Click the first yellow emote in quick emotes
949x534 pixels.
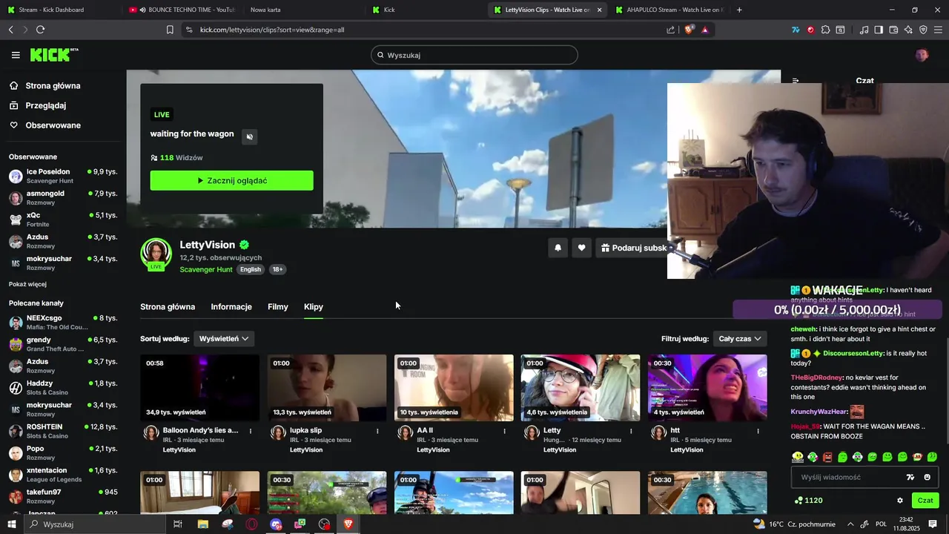coord(798,457)
